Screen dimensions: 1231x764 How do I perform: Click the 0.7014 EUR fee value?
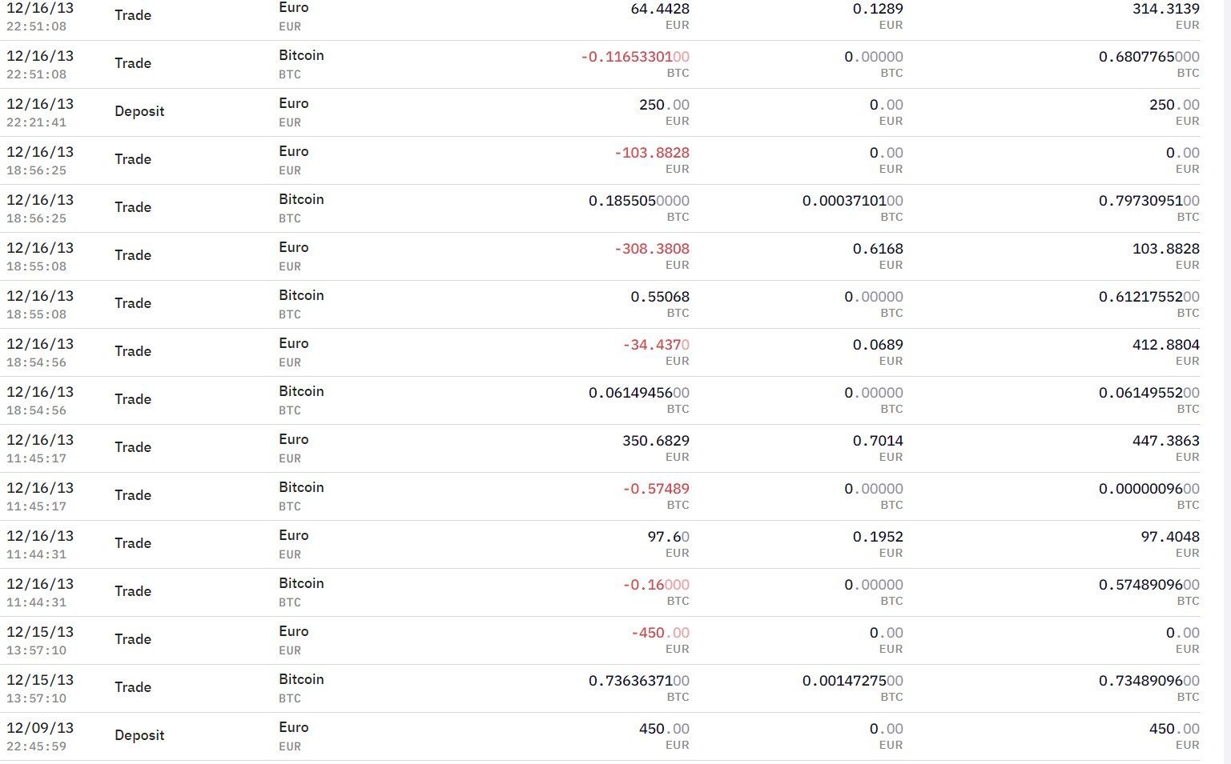(878, 441)
